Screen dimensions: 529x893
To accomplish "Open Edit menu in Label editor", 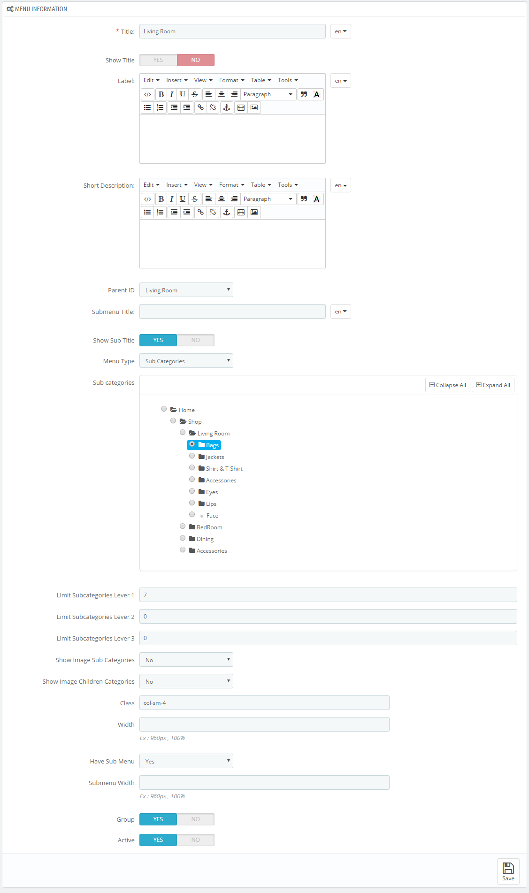I will tap(152, 80).
